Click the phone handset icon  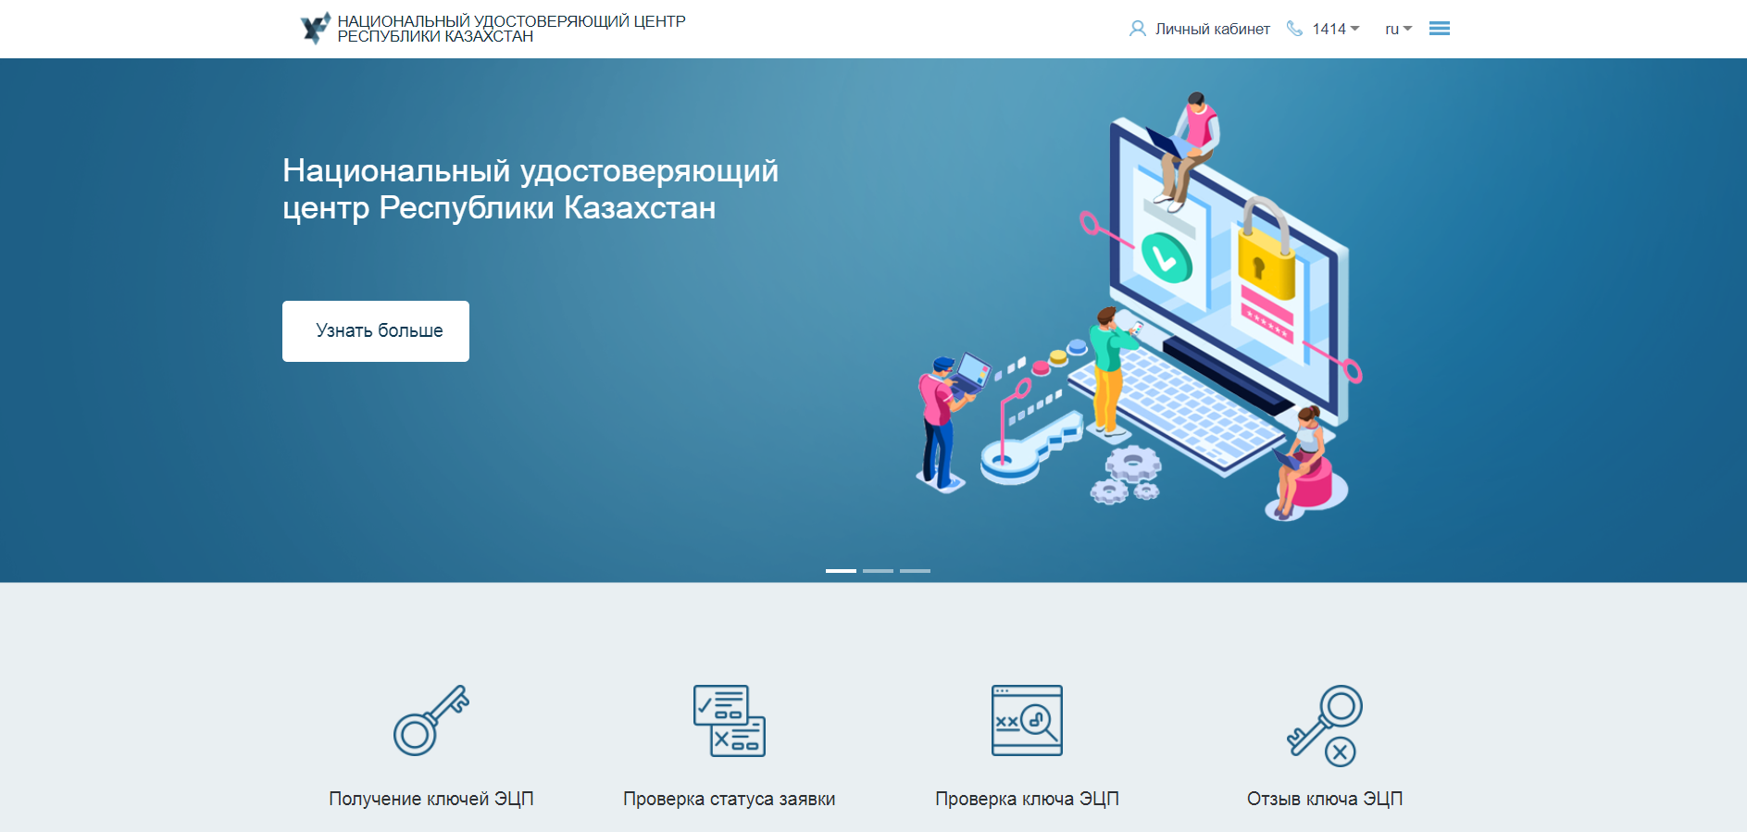pyautogui.click(x=1294, y=29)
